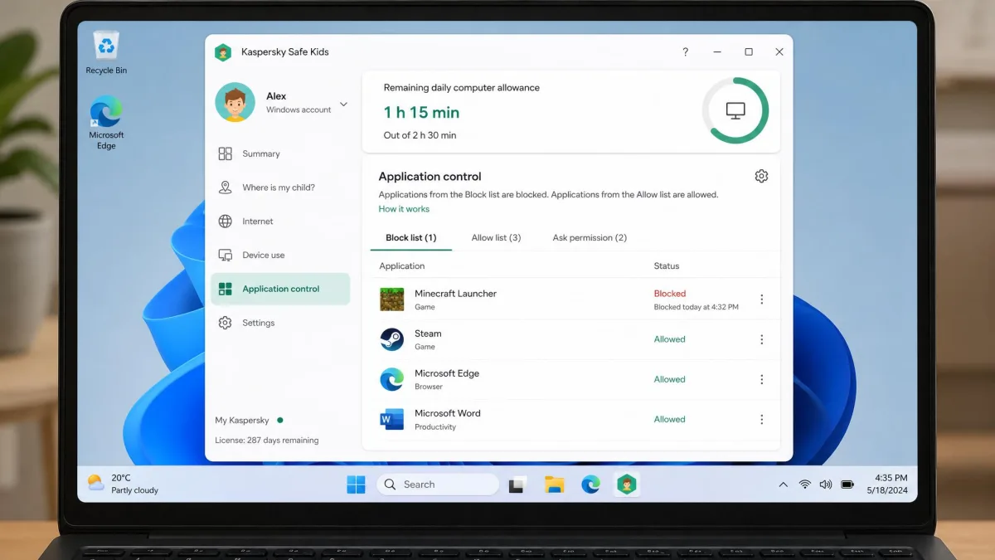995x560 pixels.
Task: Click Steam's Allowed status
Action: click(670, 339)
